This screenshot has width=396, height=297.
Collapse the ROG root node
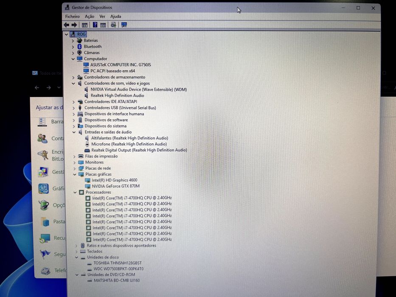pyautogui.click(x=66, y=34)
